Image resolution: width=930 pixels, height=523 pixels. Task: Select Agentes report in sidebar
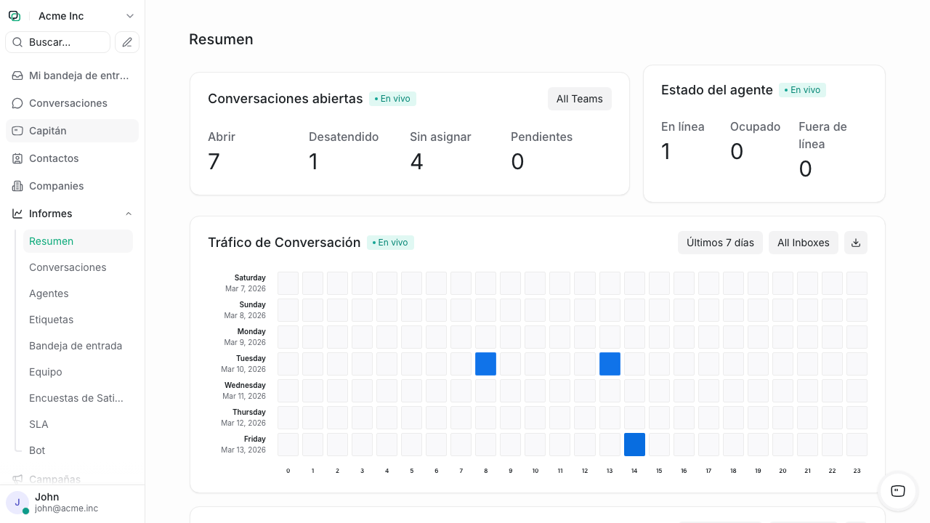49,293
